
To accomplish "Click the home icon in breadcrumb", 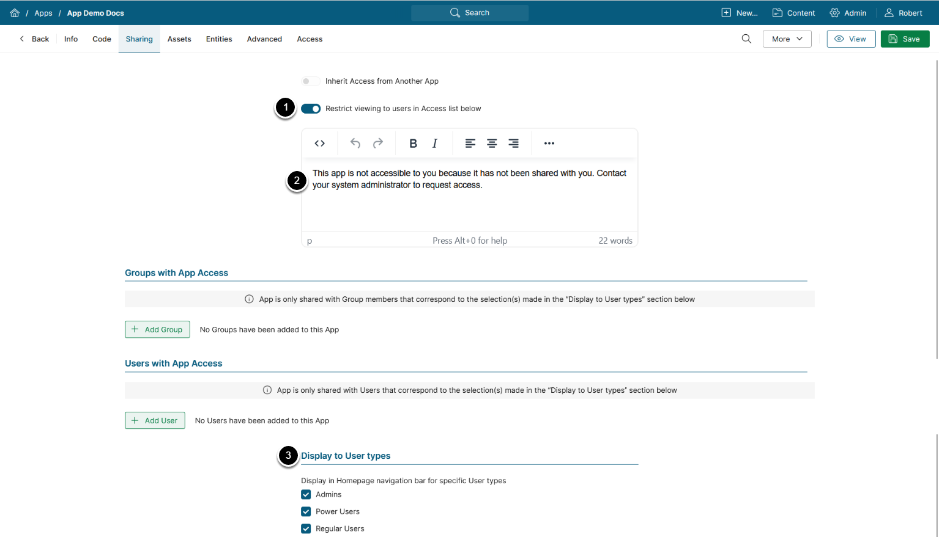I will (15, 13).
